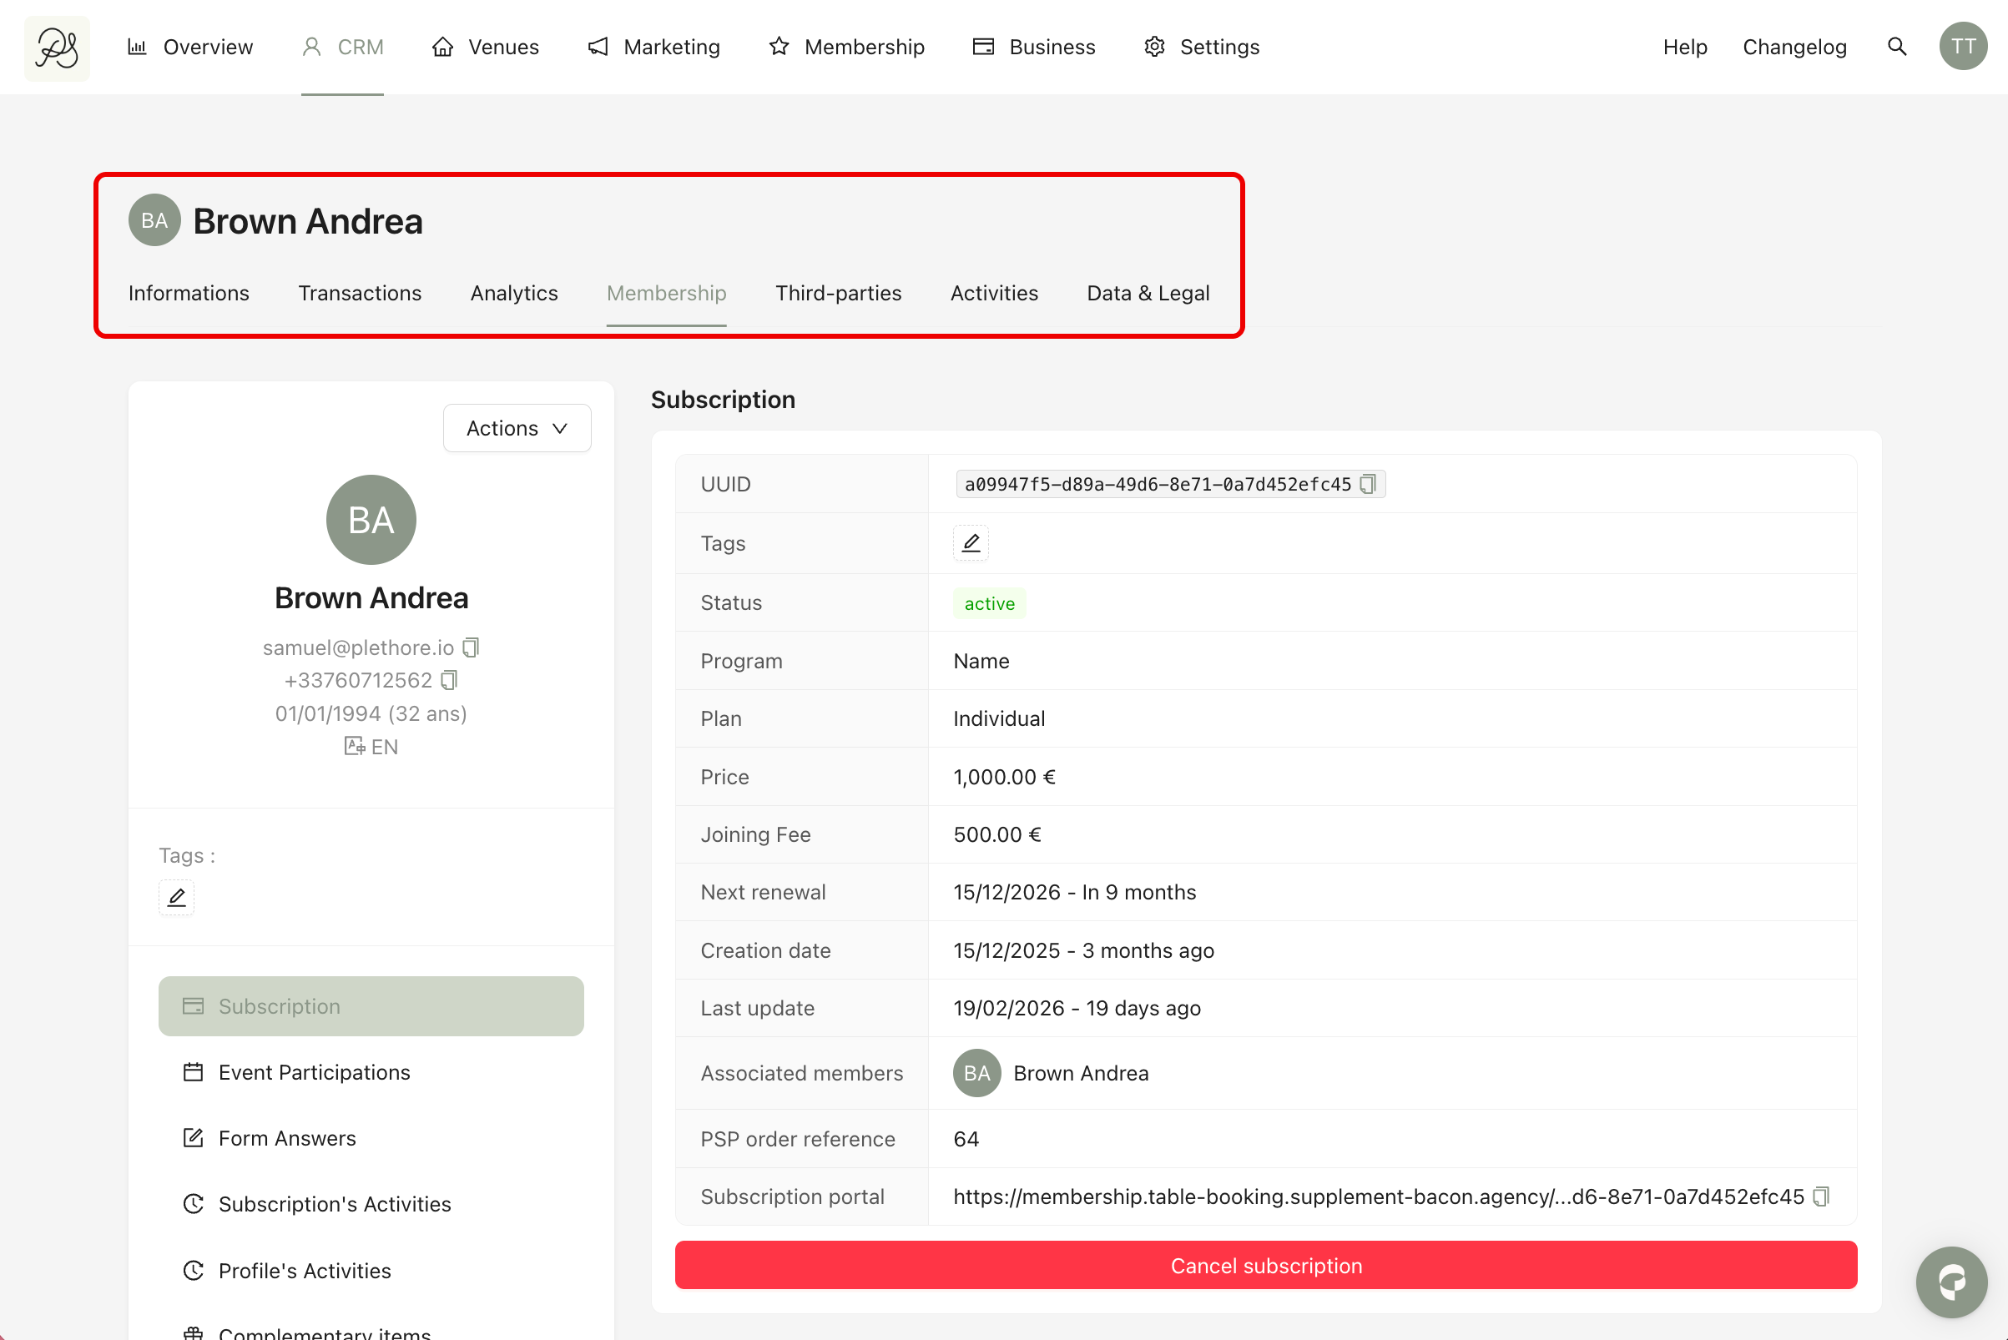Screen dimensions: 2008x1340
Task: Select Event Participations in the sidebar
Action: click(x=314, y=1072)
